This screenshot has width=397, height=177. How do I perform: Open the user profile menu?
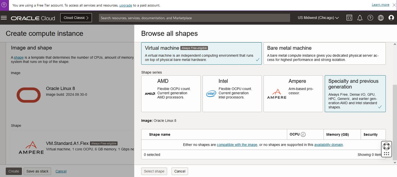click(x=391, y=18)
